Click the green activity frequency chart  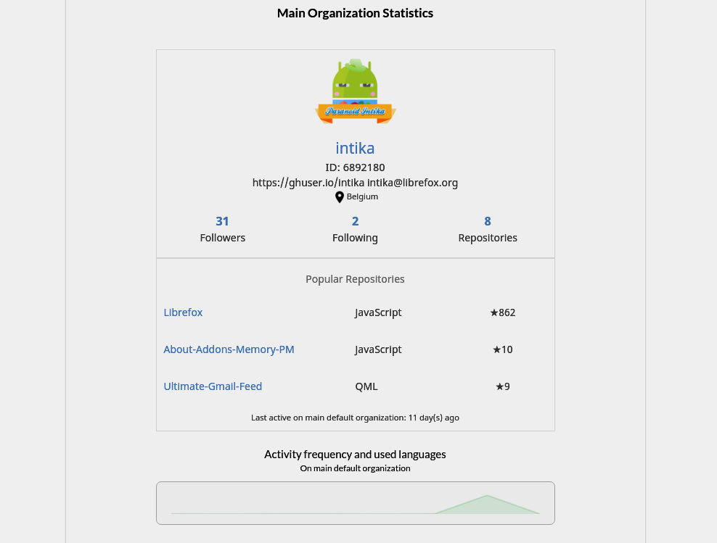tap(486, 505)
